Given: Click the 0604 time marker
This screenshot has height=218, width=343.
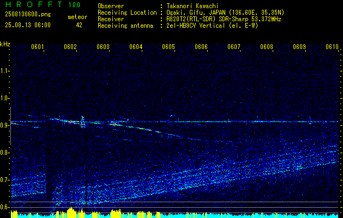Looking at the screenshot, I should point(136,47).
